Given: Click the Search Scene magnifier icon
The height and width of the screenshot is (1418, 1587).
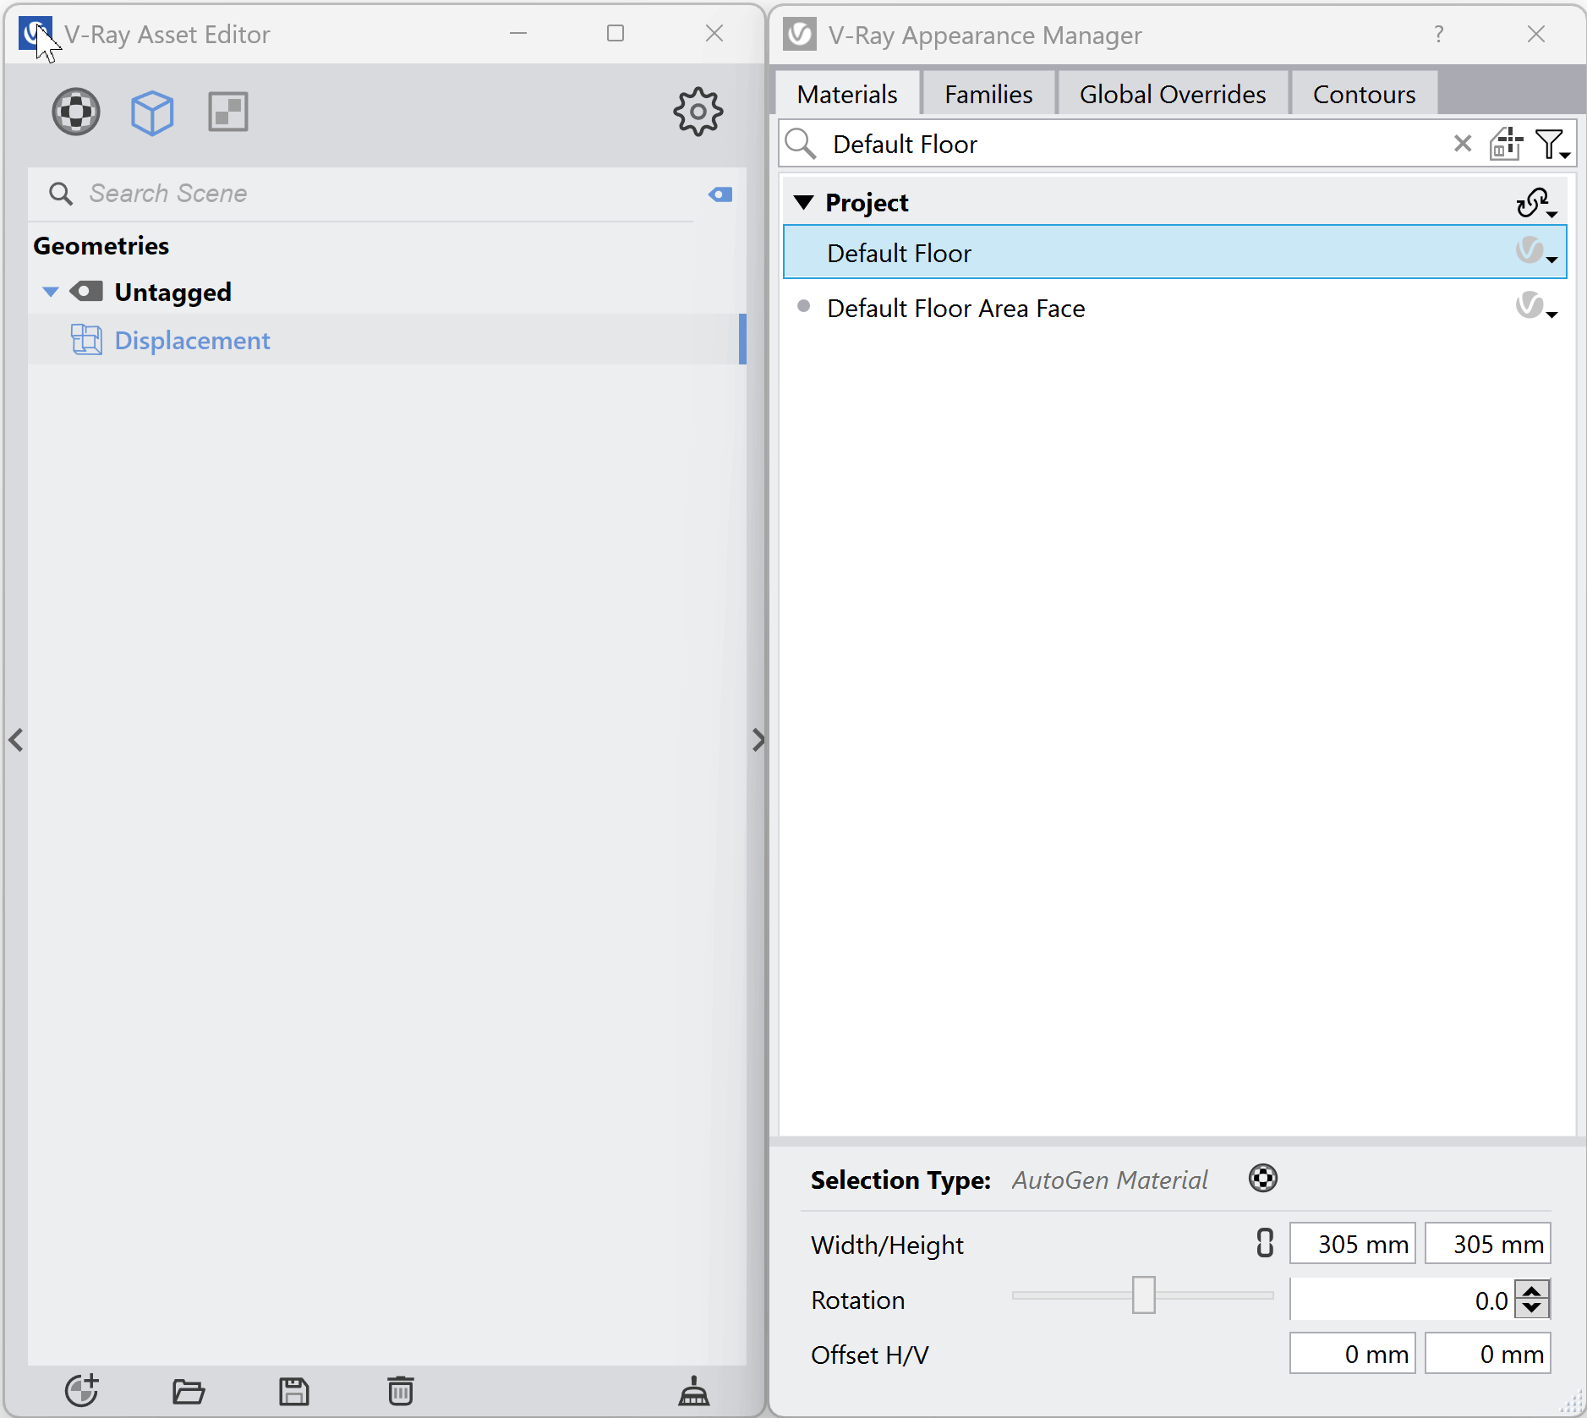Looking at the screenshot, I should point(60,194).
